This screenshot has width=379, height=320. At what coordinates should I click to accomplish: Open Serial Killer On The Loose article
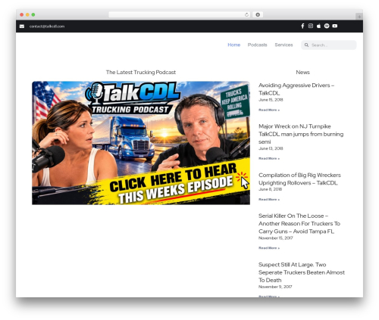[299, 223]
